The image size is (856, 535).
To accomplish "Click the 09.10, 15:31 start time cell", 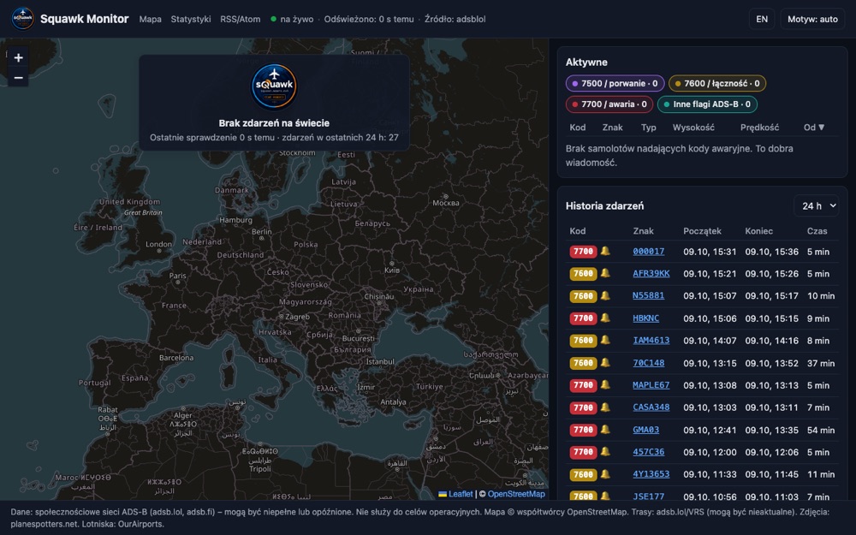I will click(710, 252).
